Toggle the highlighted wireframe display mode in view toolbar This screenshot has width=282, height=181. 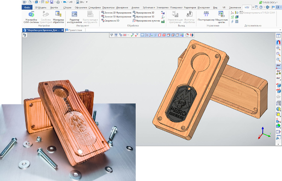[142, 35]
